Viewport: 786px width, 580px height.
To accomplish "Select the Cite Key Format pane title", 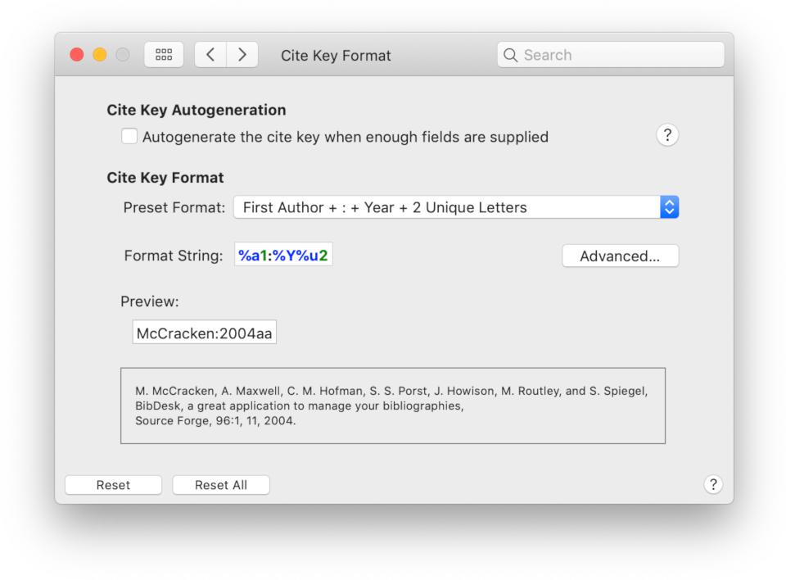I will point(336,55).
